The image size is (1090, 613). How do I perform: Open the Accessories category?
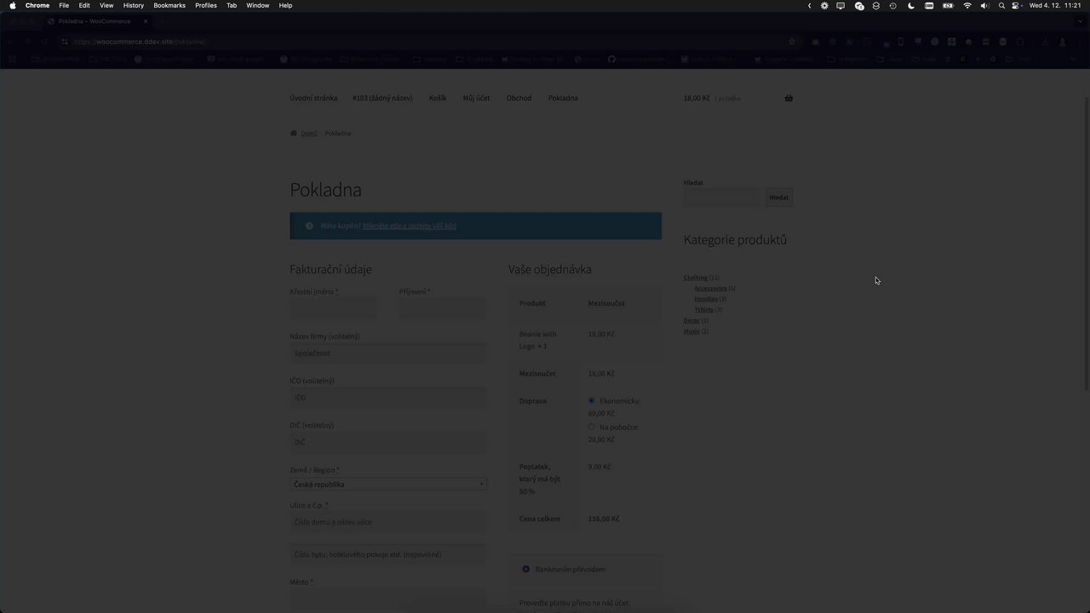(710, 288)
